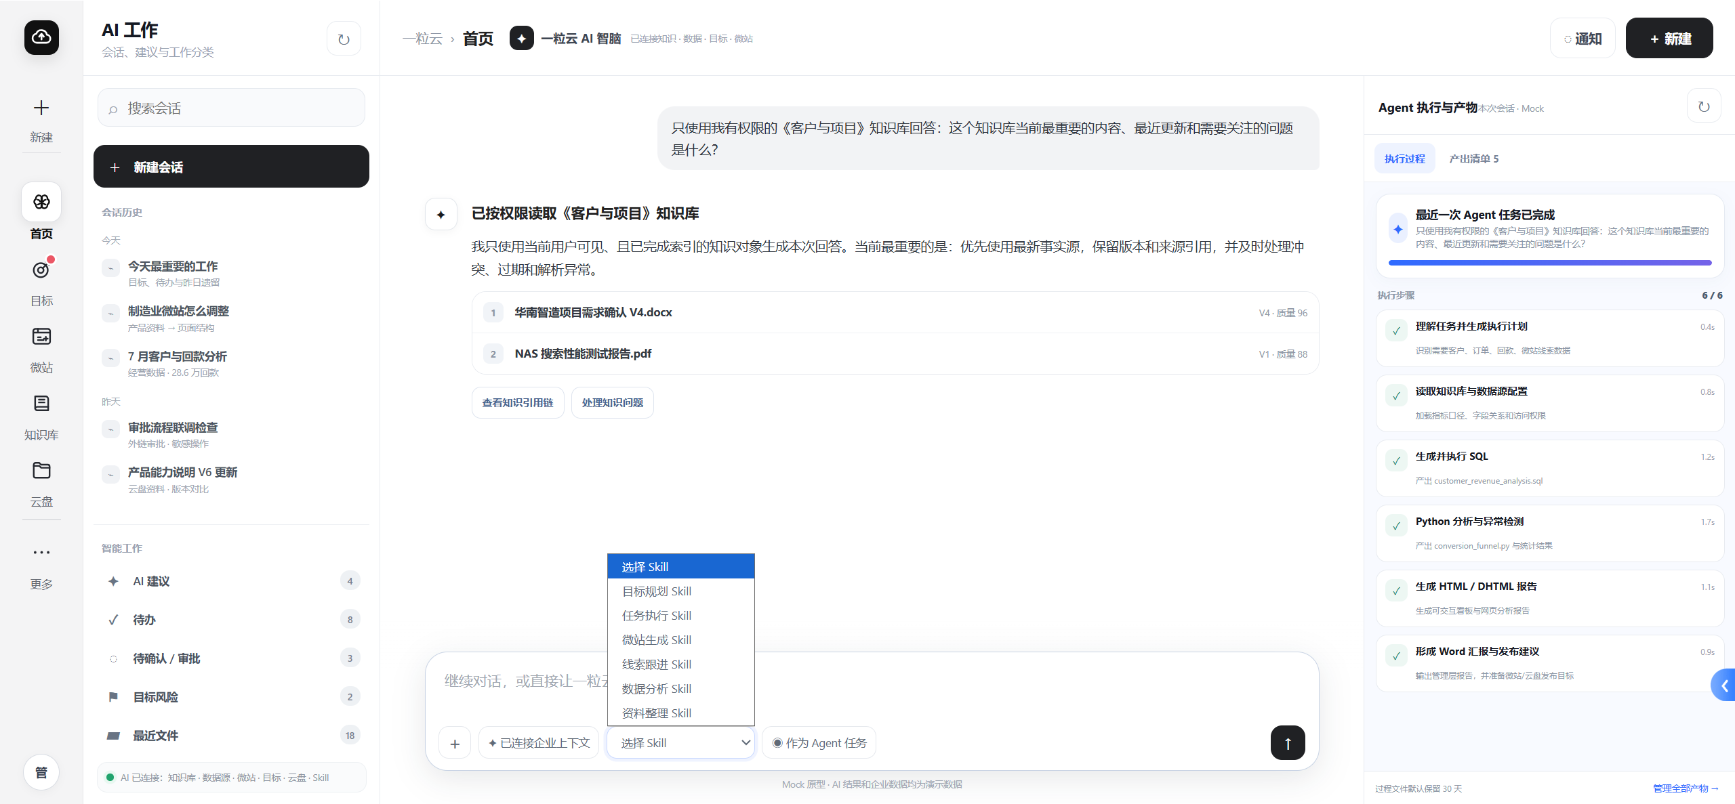Click the Agent task progress bar
1735x804 pixels.
(x=1550, y=263)
